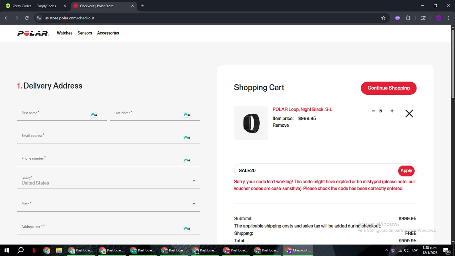This screenshot has width=455, height=256.
Task: Click the POLAR Loop product thumbnail
Action: coord(251,123)
